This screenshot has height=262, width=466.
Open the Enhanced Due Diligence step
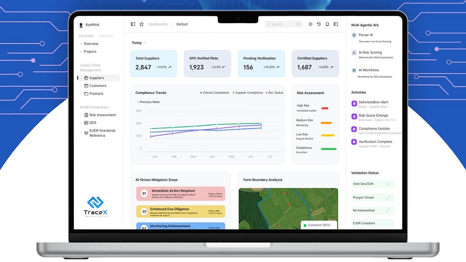pyautogui.click(x=181, y=212)
